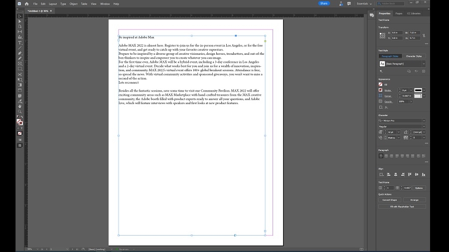
Task: Toggle Apply None color box in toolbar
Action: pos(20,133)
